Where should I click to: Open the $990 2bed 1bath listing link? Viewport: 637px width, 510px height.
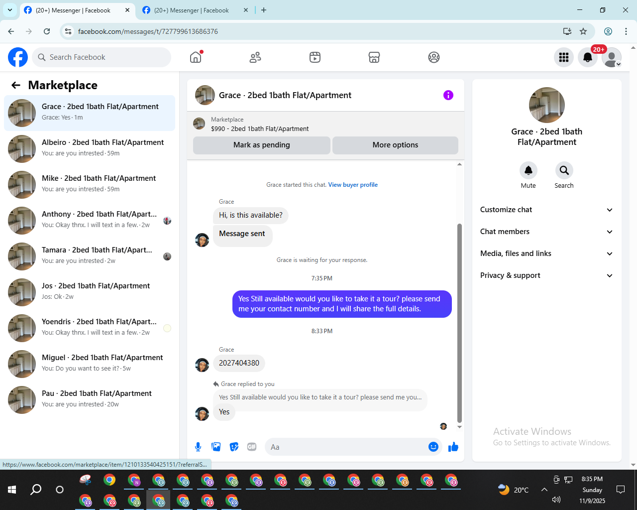[x=260, y=128]
